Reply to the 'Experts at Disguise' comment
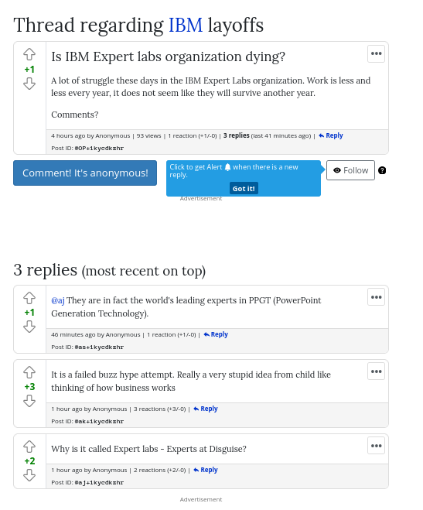 pyautogui.click(x=206, y=470)
